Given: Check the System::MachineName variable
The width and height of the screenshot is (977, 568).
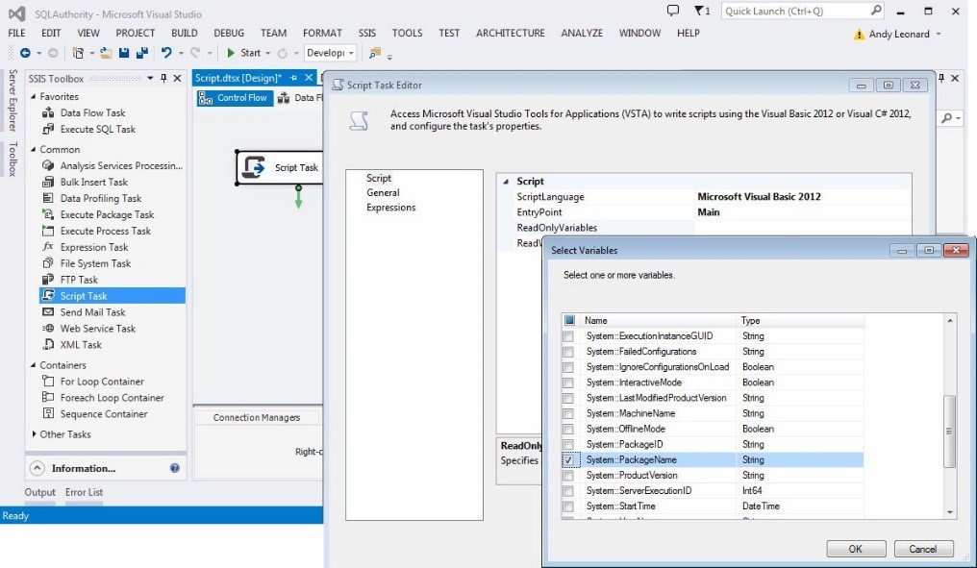Looking at the screenshot, I should click(x=568, y=413).
